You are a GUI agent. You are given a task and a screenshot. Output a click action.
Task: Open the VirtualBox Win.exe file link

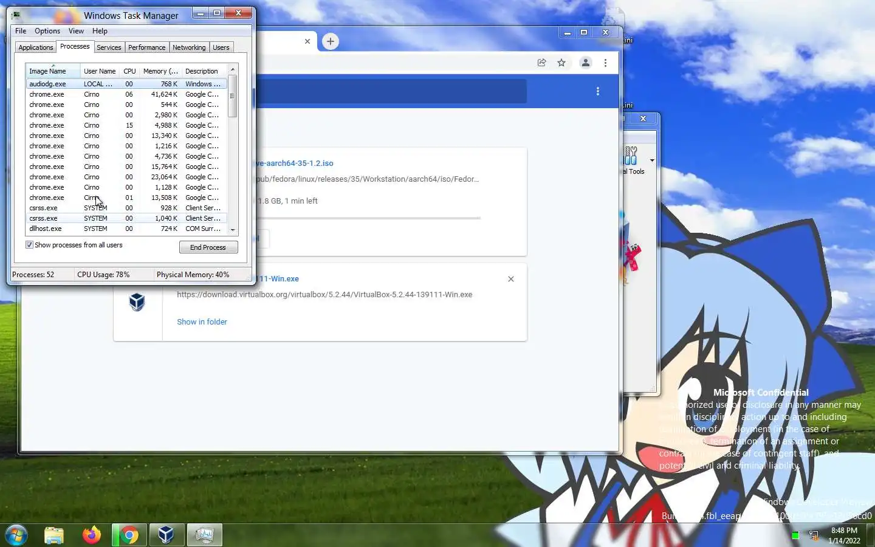[x=278, y=279]
